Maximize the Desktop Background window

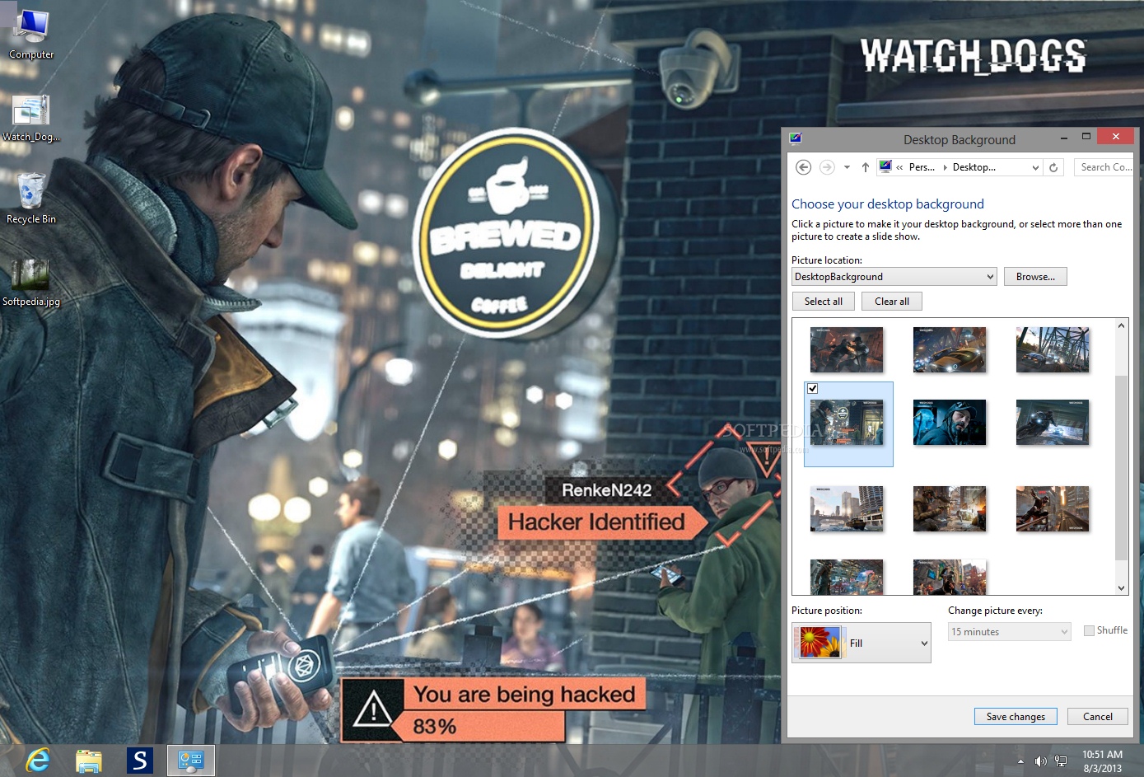coord(1086,137)
